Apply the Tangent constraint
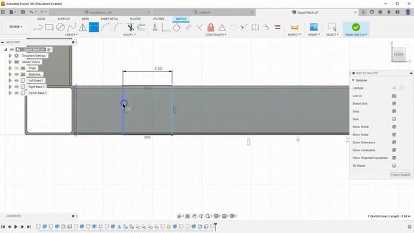414x233 pixels. tap(177, 27)
